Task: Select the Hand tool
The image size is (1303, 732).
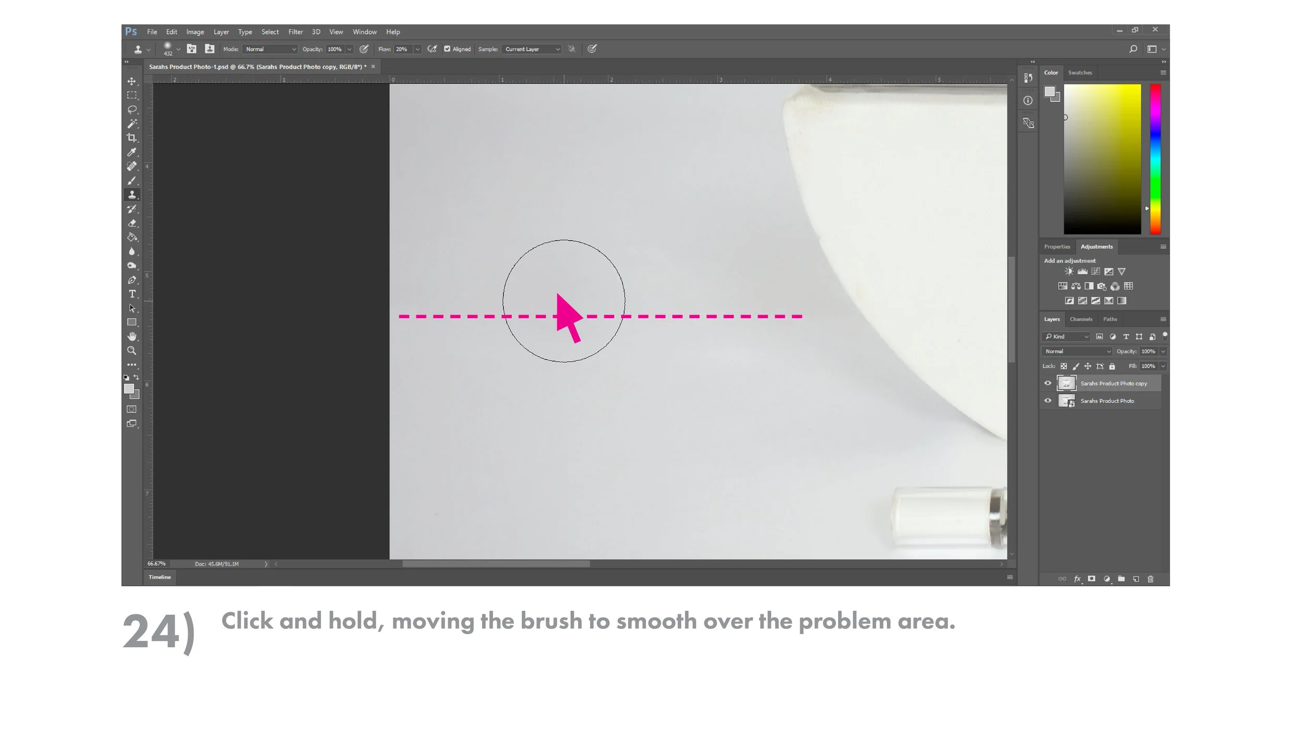Action: [x=132, y=336]
